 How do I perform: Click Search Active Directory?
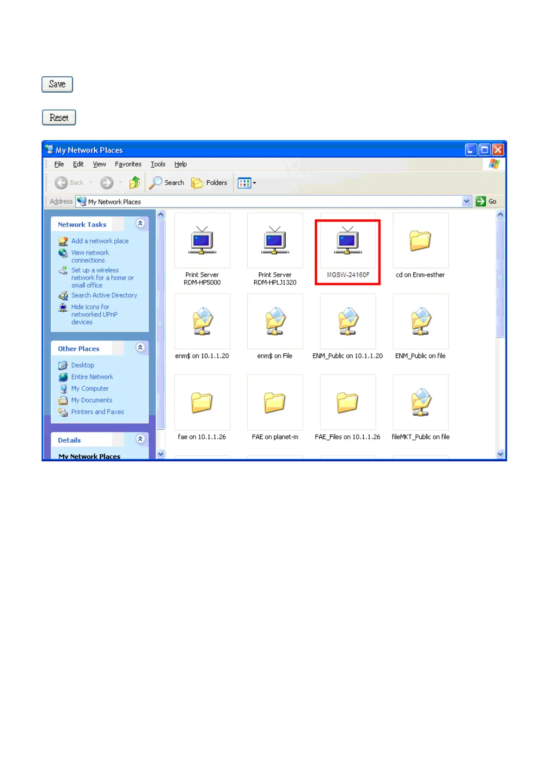pyautogui.click(x=104, y=295)
